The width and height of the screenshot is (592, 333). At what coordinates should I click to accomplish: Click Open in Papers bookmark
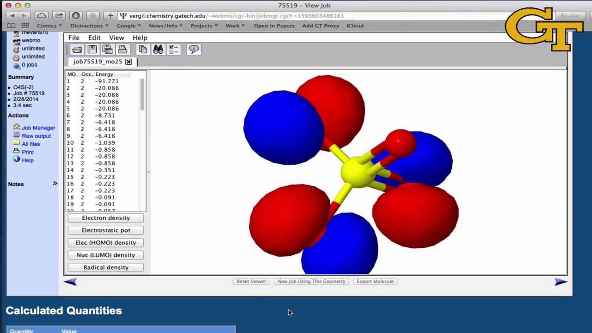274,26
